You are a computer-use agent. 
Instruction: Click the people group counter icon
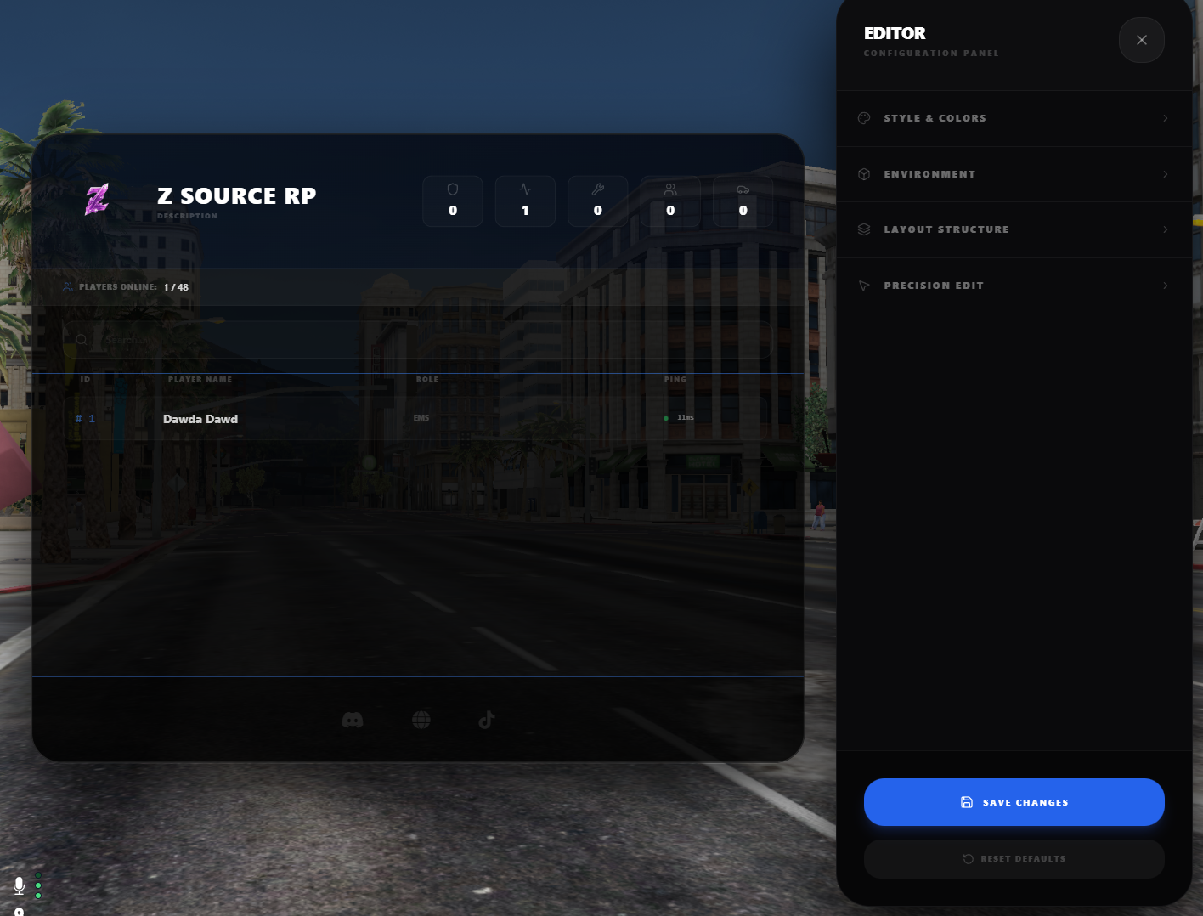point(670,189)
